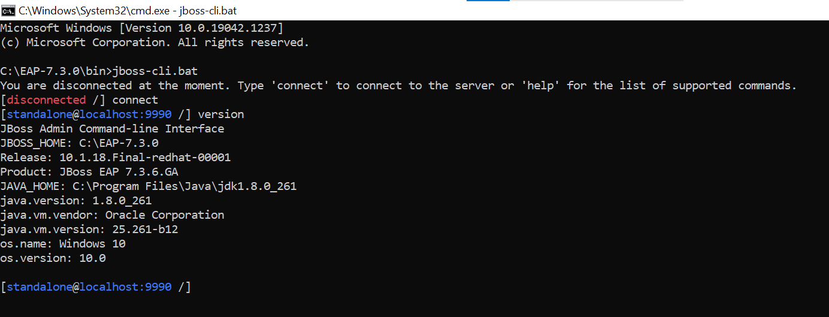This screenshot has width=829, height=317.
Task: Click the Microsoft Windows version line
Action: tap(142, 28)
